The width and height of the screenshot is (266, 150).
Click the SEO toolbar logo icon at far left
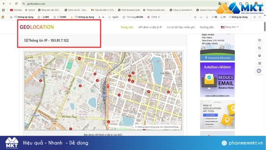(3, 17)
